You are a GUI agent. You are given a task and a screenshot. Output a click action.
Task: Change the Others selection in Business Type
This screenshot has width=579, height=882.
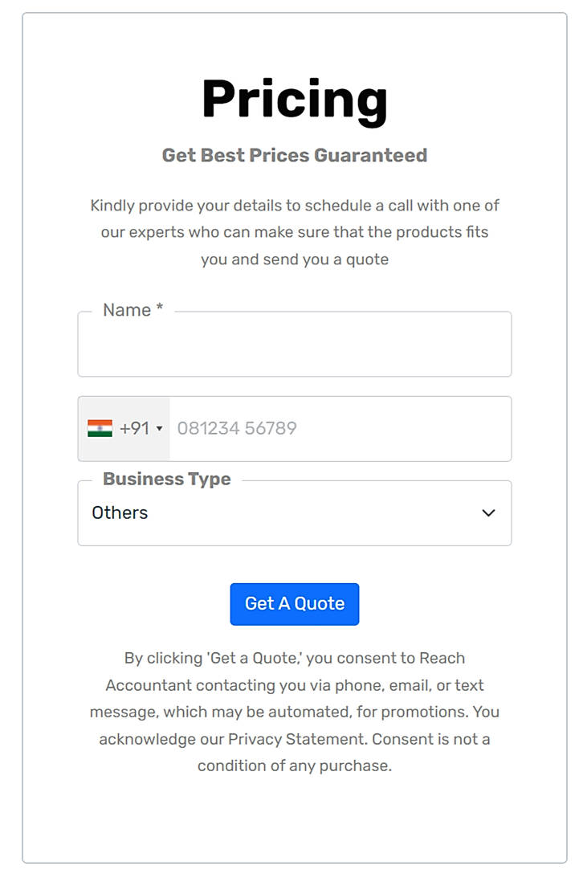pyautogui.click(x=295, y=512)
